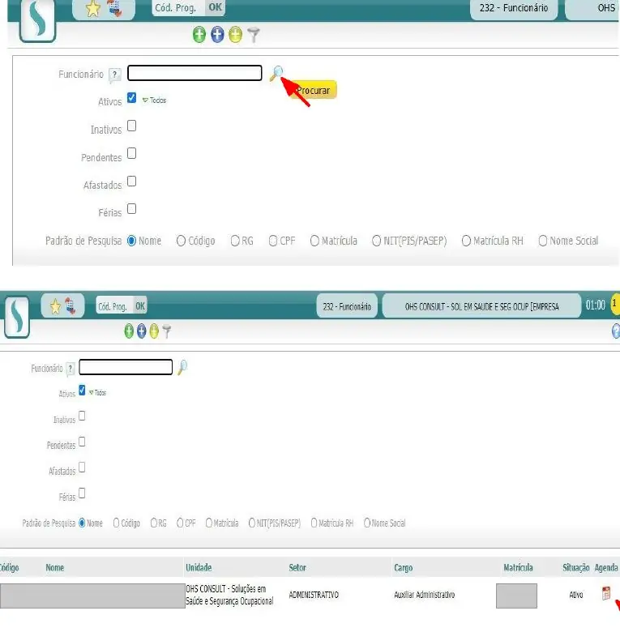Image resolution: width=620 pixels, height=632 pixels.
Task: Click the blue plus icon in the results-table screen toolbar
Action: (142, 331)
